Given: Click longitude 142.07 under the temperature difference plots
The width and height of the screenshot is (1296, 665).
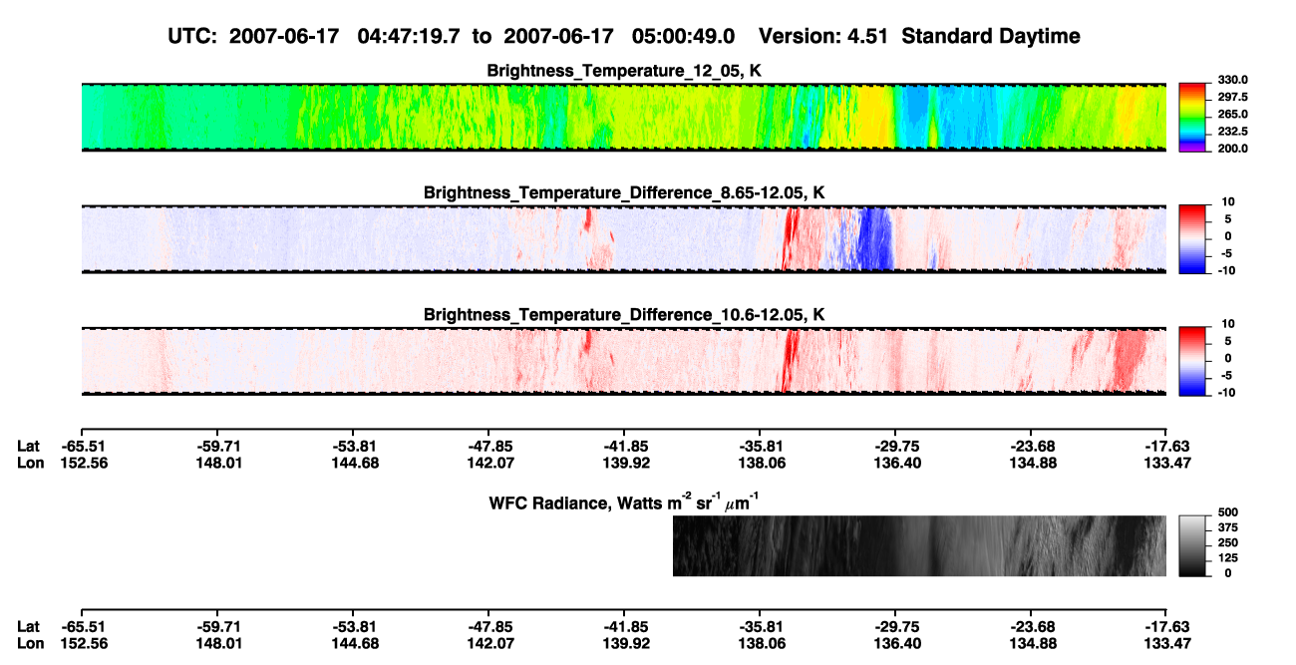Looking at the screenshot, I should 488,463.
